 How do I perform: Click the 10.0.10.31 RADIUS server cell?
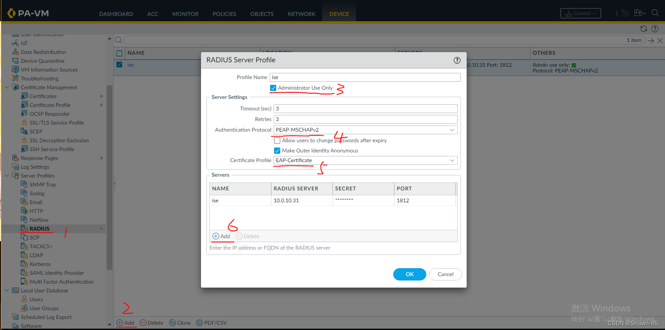point(302,201)
